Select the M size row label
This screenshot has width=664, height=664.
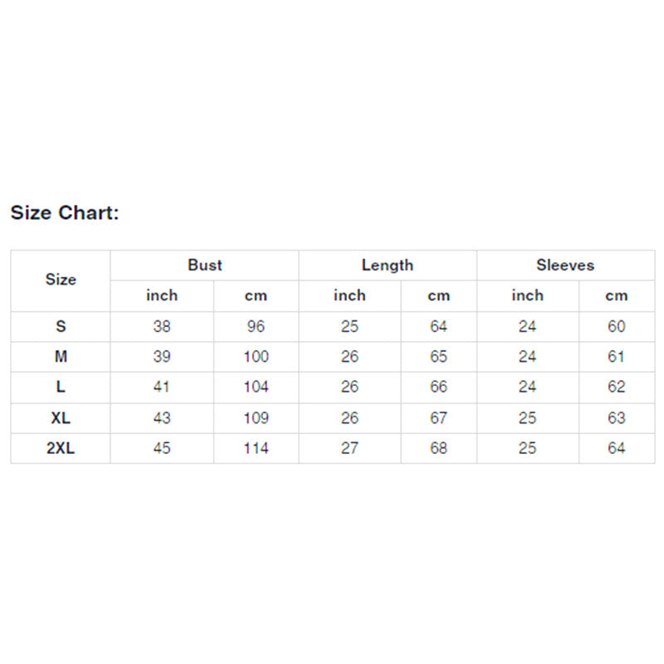click(x=61, y=357)
